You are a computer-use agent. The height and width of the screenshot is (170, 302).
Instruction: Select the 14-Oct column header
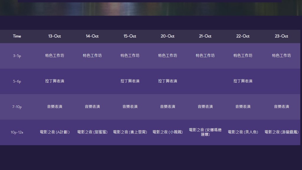[x=92, y=36]
